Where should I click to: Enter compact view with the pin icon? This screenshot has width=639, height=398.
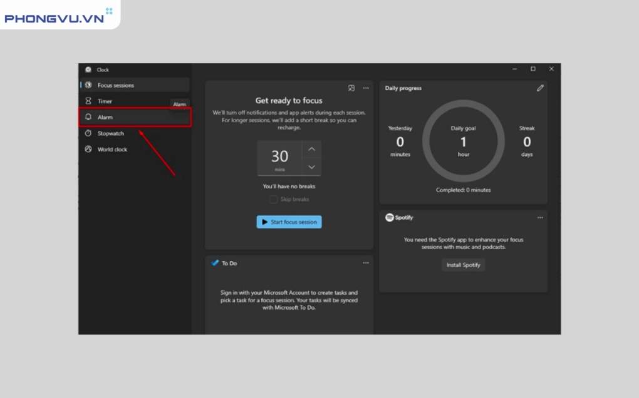pos(352,88)
